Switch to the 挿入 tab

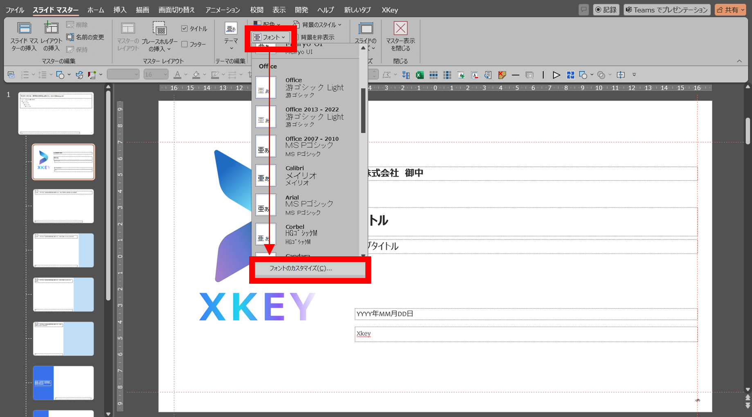click(x=120, y=10)
